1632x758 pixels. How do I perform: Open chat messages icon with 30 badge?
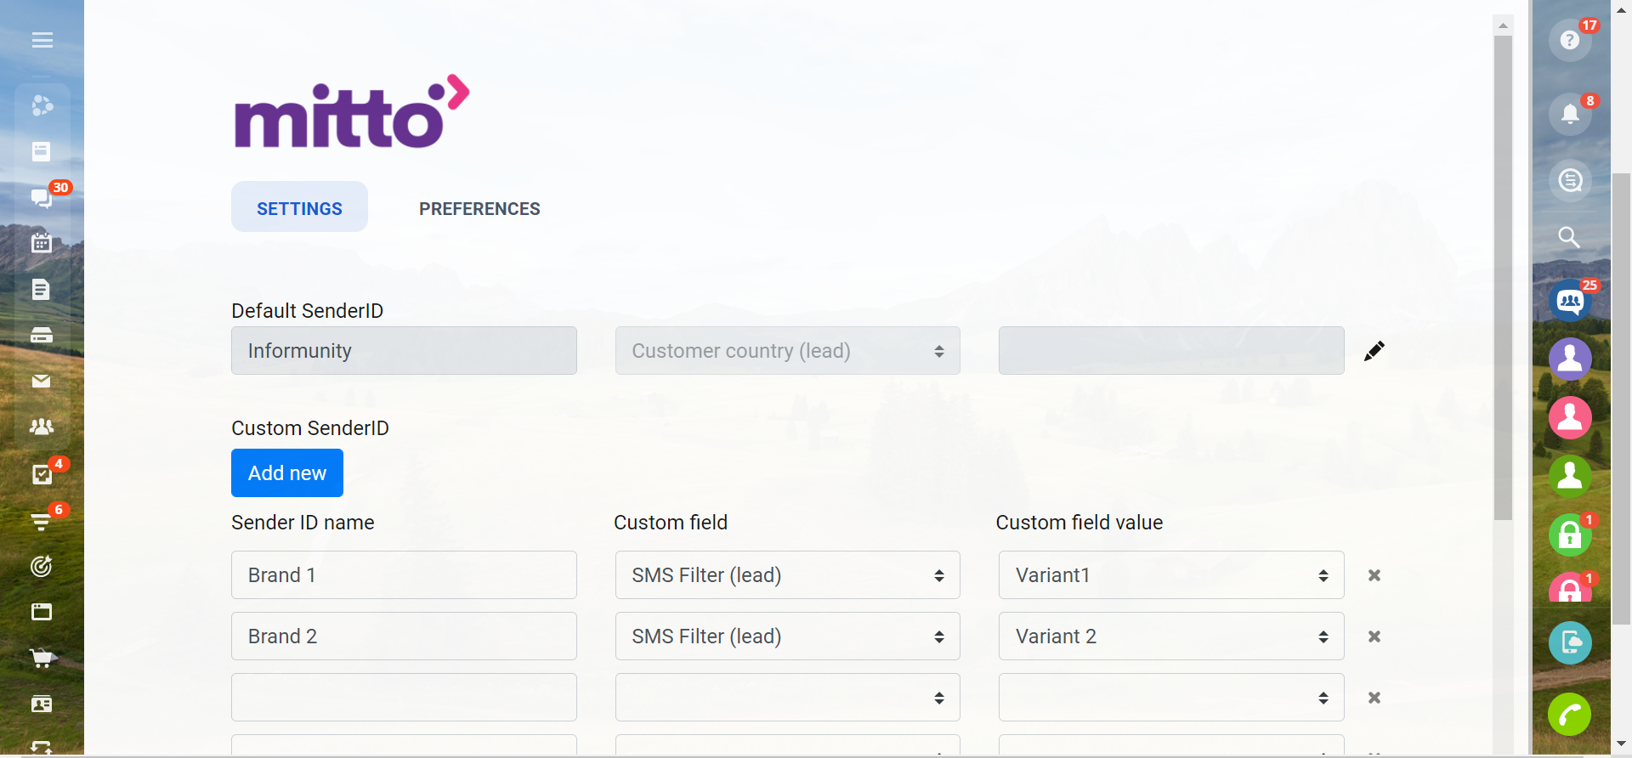tap(41, 198)
